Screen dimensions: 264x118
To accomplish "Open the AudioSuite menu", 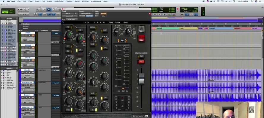I will click(59, 1).
